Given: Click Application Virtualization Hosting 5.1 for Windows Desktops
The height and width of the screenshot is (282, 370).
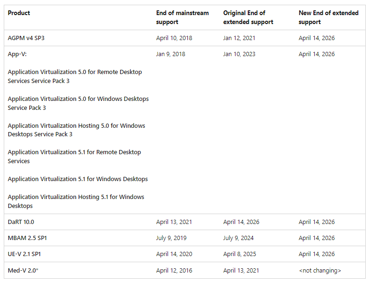Looking at the screenshot, I should click(76, 201).
